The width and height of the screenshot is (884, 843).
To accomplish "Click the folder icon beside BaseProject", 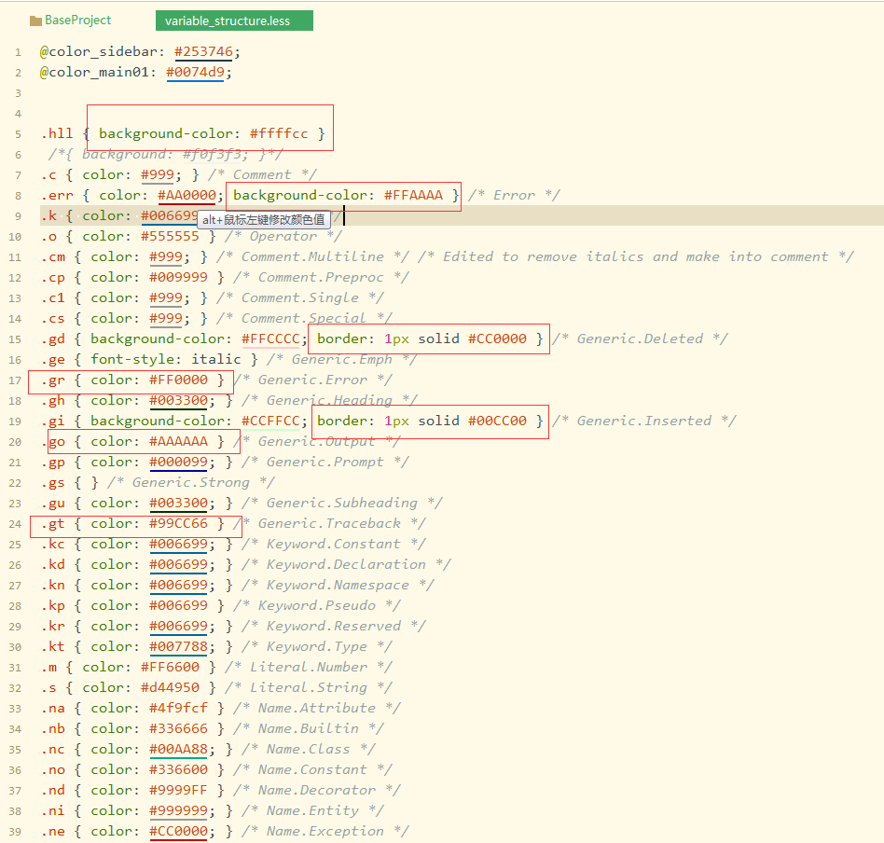I will (36, 21).
